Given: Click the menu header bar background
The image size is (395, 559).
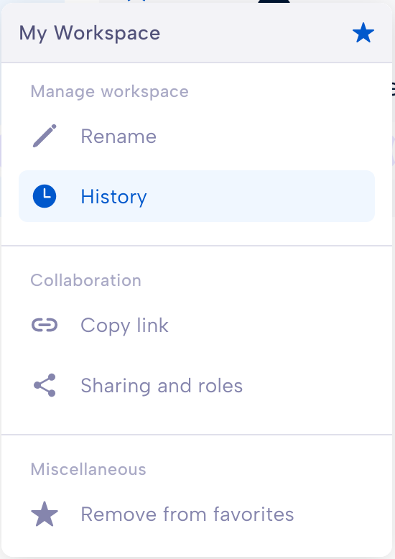Looking at the screenshot, I should click(249, 33).
